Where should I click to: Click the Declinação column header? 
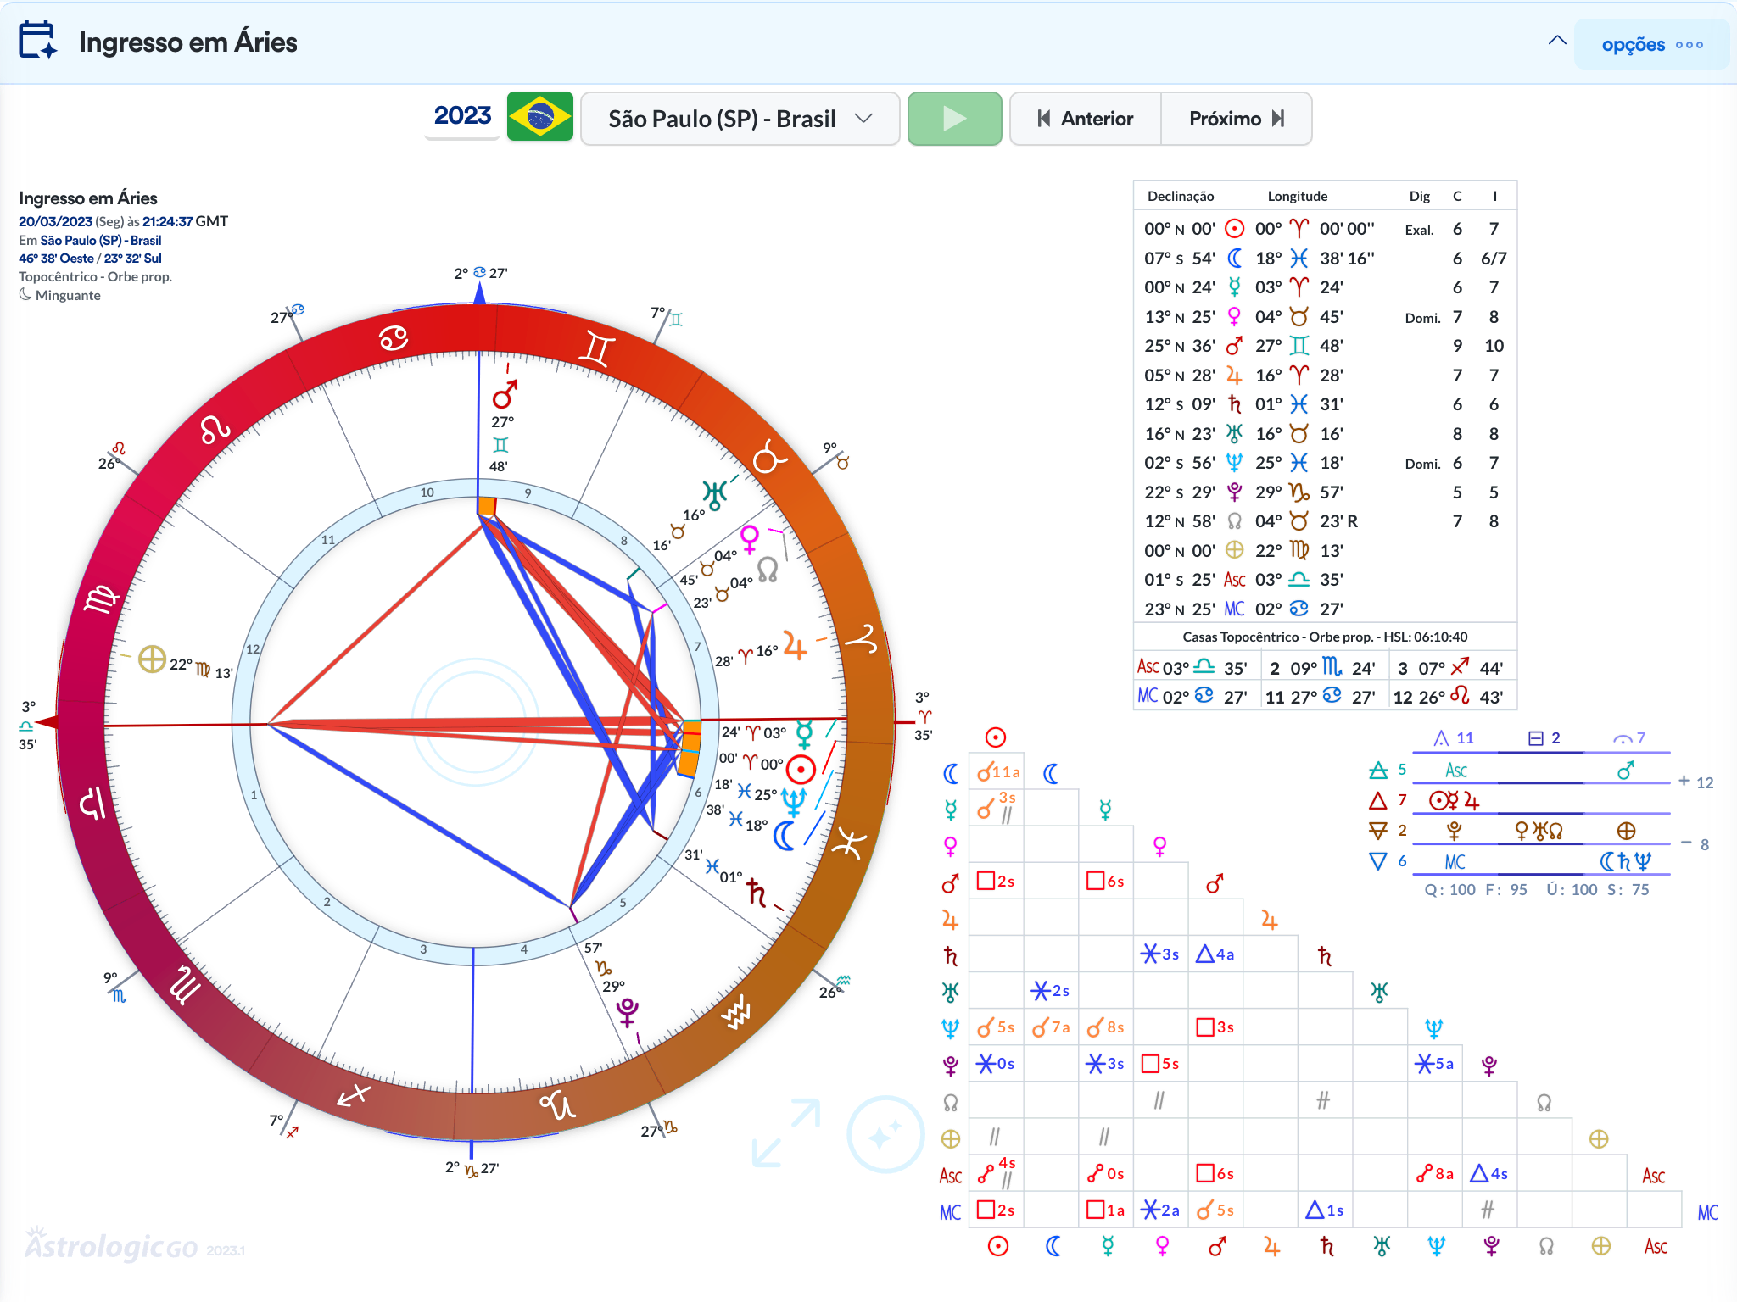coord(1181,197)
